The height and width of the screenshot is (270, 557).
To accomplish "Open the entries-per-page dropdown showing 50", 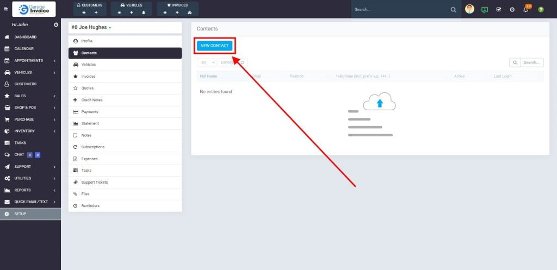I will coord(207,62).
